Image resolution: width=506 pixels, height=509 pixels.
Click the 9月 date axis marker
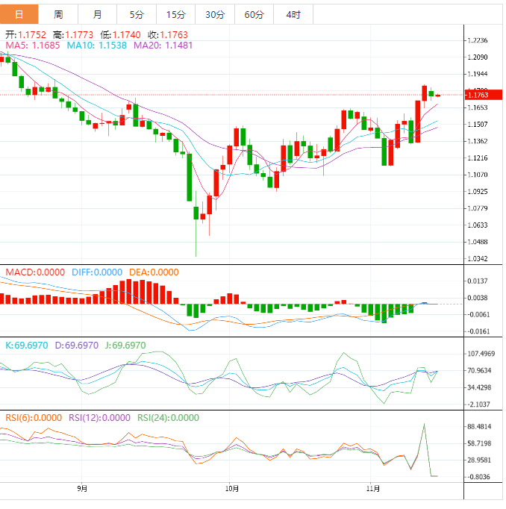coord(82,489)
